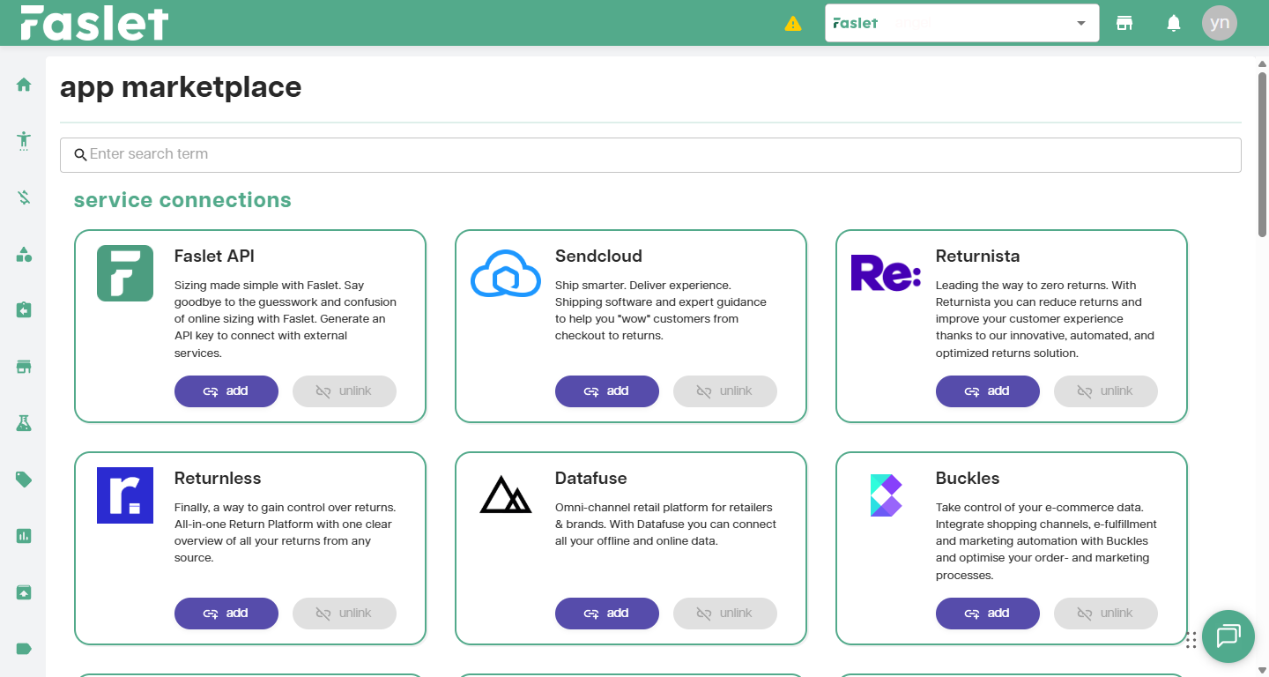Open the crossed-out dollar sidebar icon
1269x677 pixels.
24,197
